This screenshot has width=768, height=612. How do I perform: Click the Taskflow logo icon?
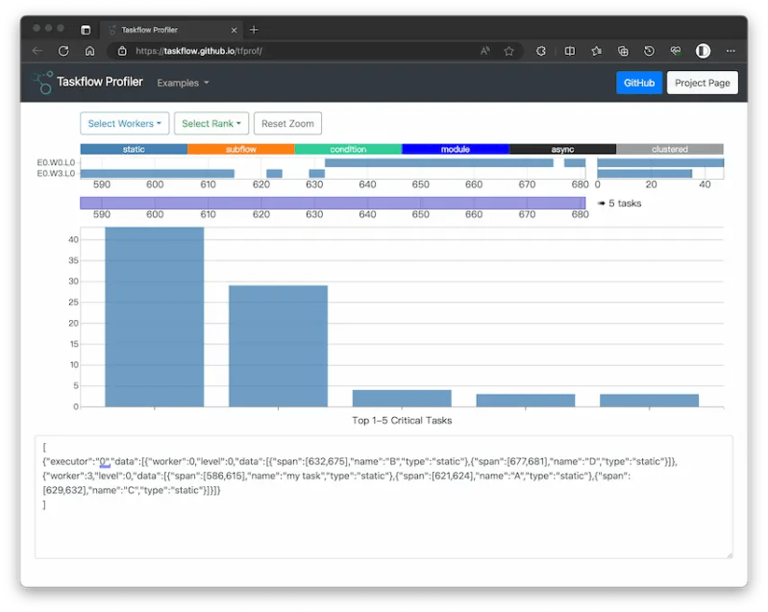point(42,83)
